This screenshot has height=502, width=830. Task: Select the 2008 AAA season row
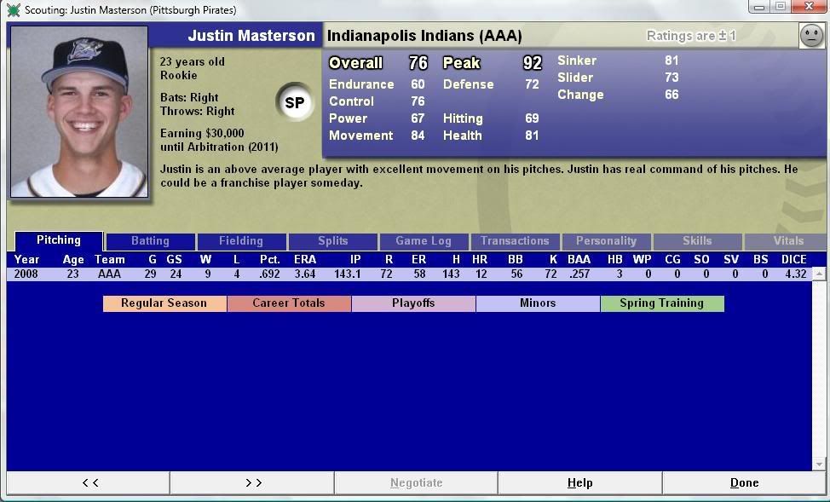[x=409, y=274]
